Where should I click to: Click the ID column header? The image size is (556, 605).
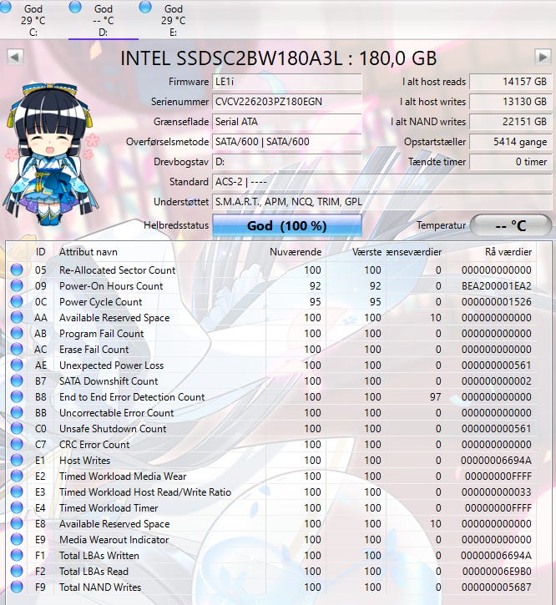click(41, 252)
